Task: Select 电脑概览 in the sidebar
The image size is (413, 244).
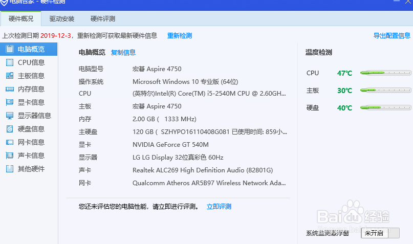Action: tap(29, 49)
